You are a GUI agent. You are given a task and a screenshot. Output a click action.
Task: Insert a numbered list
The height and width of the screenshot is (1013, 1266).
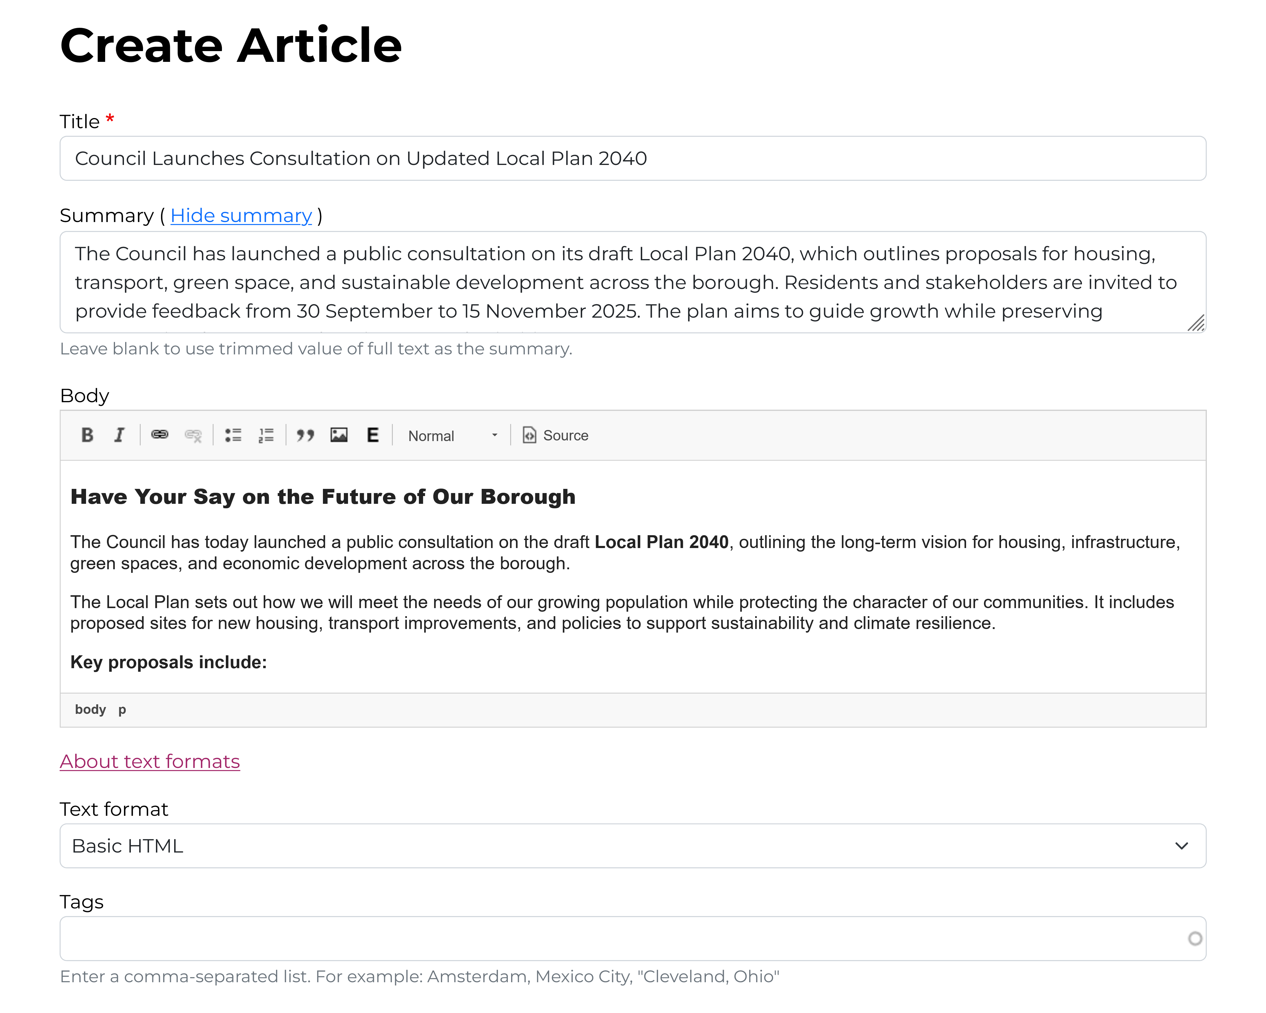266,435
